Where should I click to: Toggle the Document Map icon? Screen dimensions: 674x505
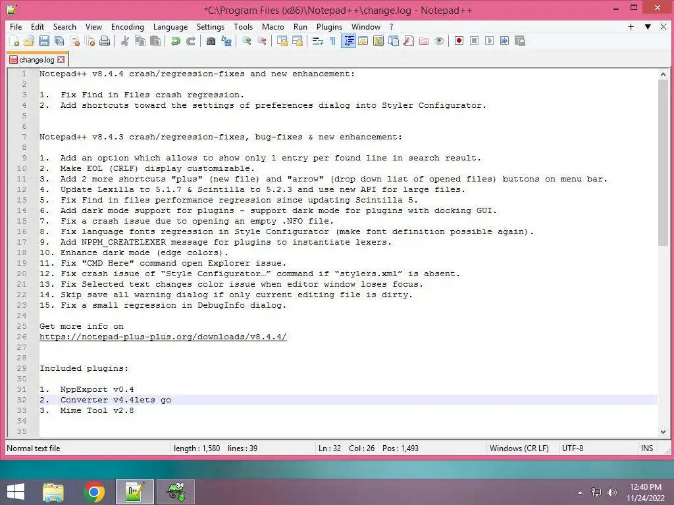(x=378, y=41)
